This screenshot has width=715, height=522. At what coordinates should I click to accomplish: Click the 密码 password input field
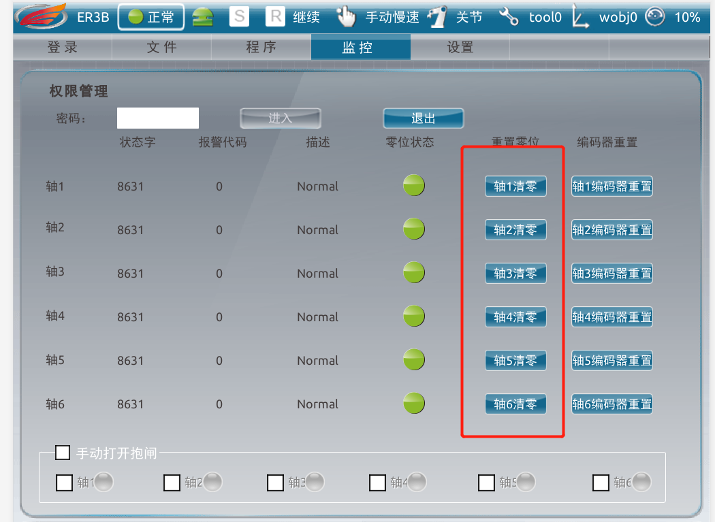click(158, 118)
